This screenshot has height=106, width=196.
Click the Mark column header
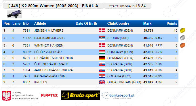click(147, 24)
